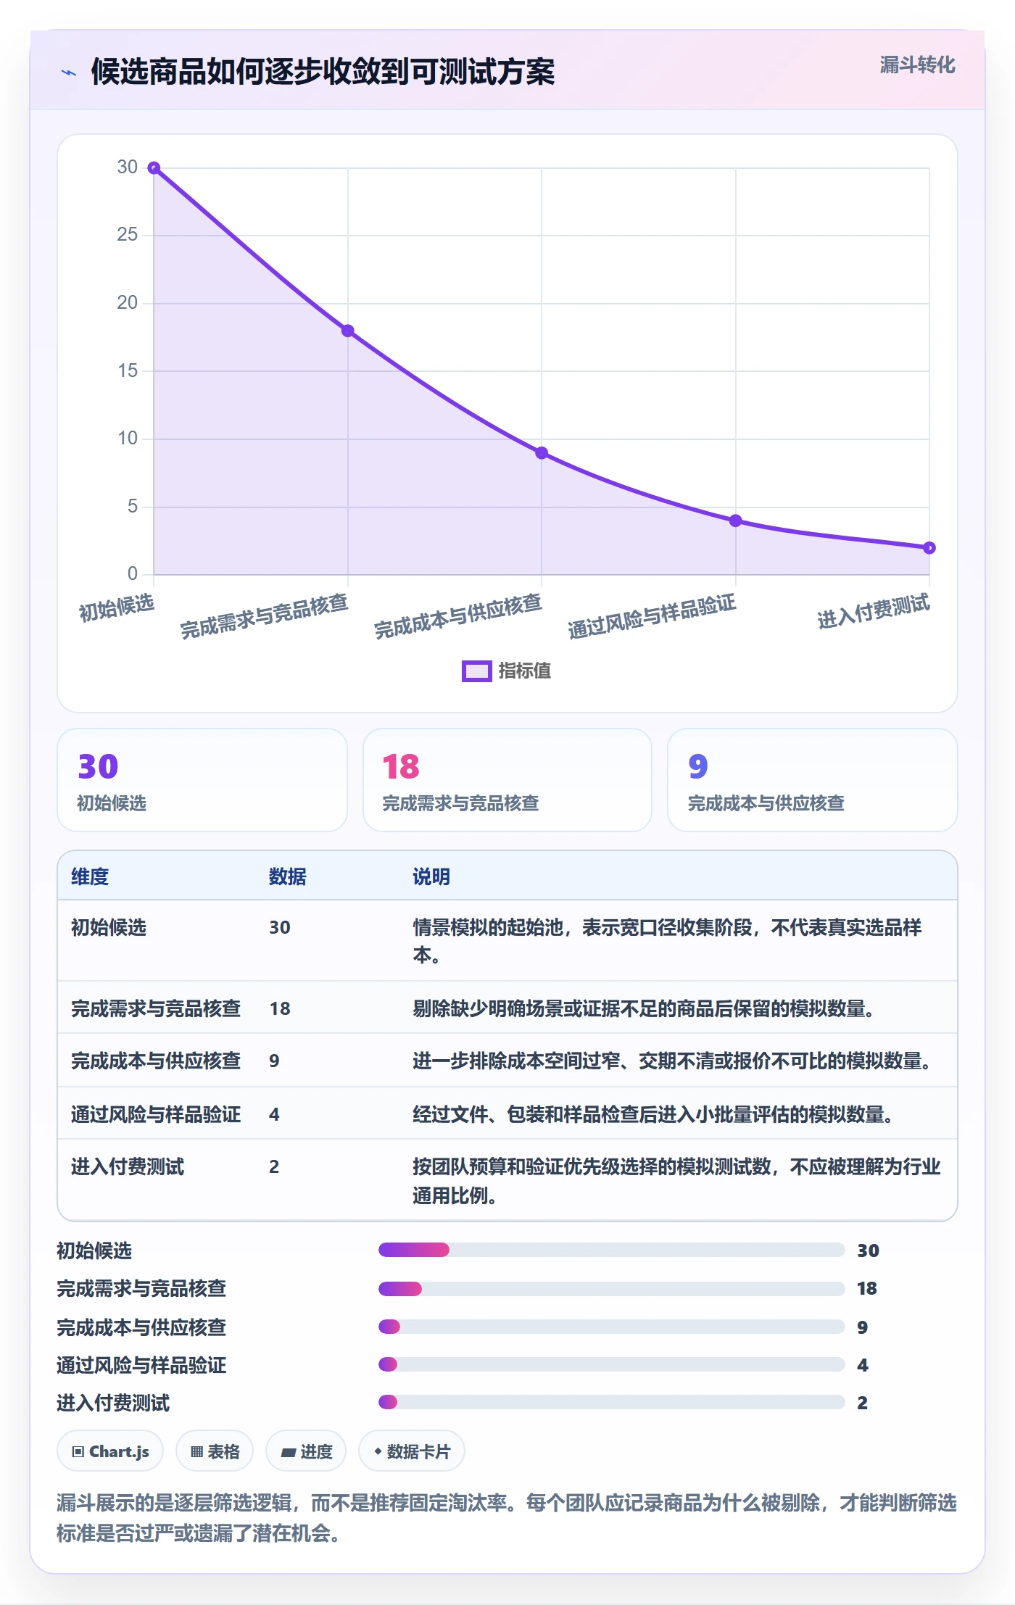This screenshot has height=1605, width=1015.
Task: Click the y-axis label 25
Action: click(x=127, y=234)
